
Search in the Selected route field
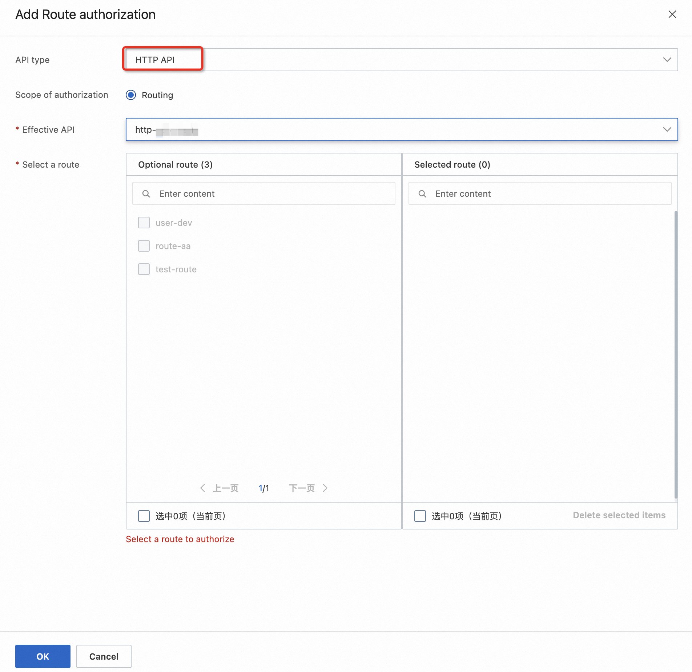540,193
